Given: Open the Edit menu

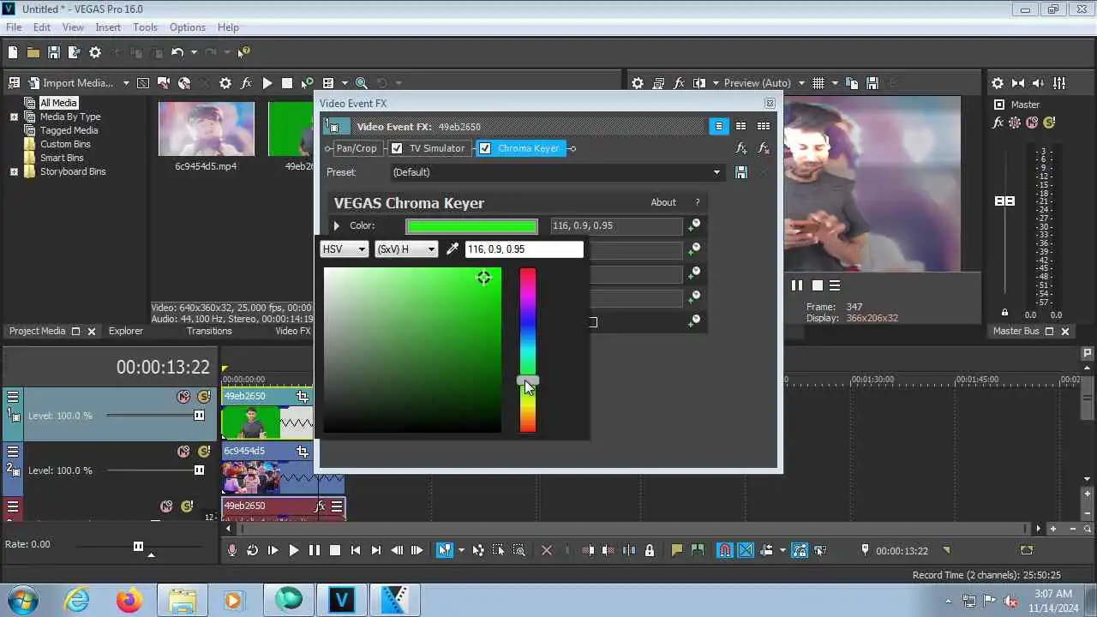Looking at the screenshot, I should click(x=42, y=27).
